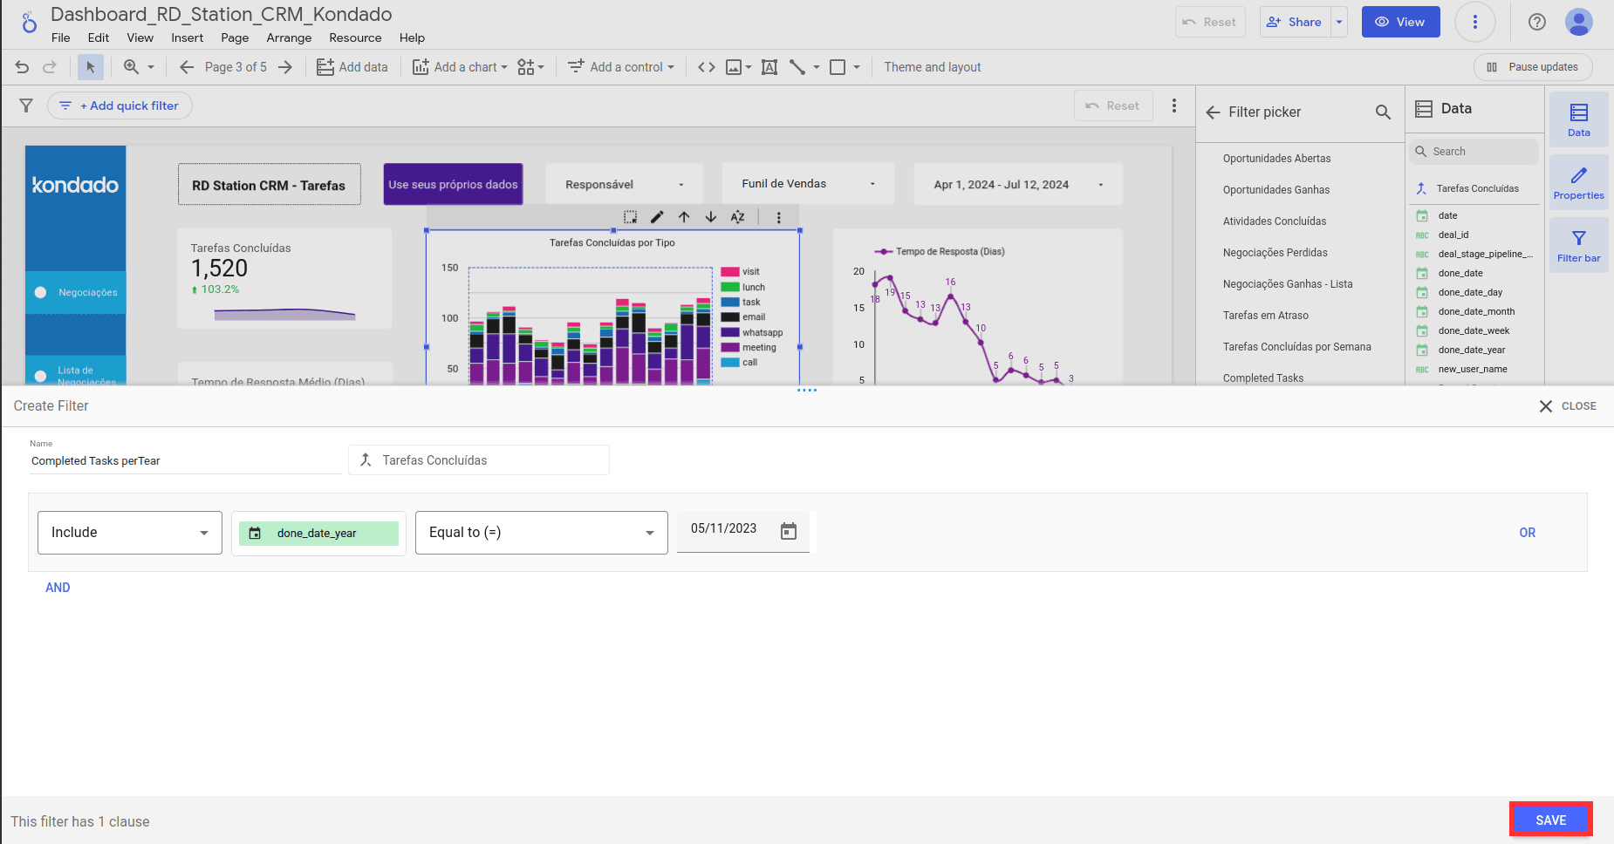Click the undo arrow in the toolbar
Viewport: 1614px width, 844px height.
[x=23, y=67]
